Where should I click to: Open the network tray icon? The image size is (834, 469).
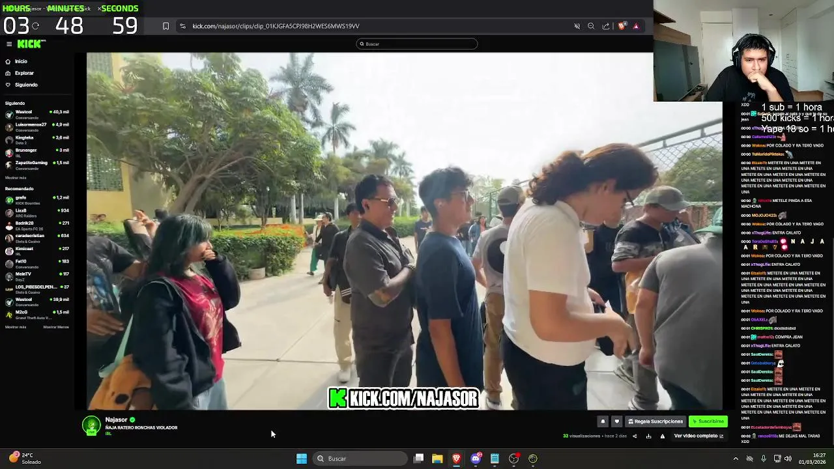point(777,459)
